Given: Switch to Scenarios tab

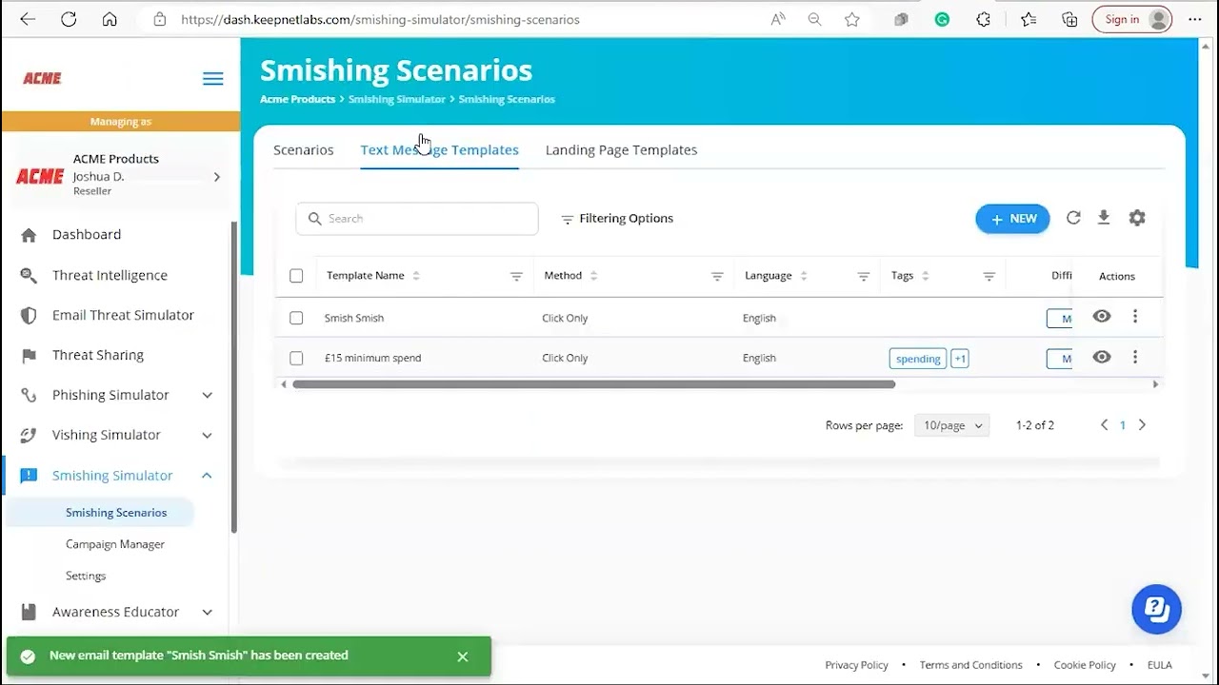Looking at the screenshot, I should (x=303, y=150).
